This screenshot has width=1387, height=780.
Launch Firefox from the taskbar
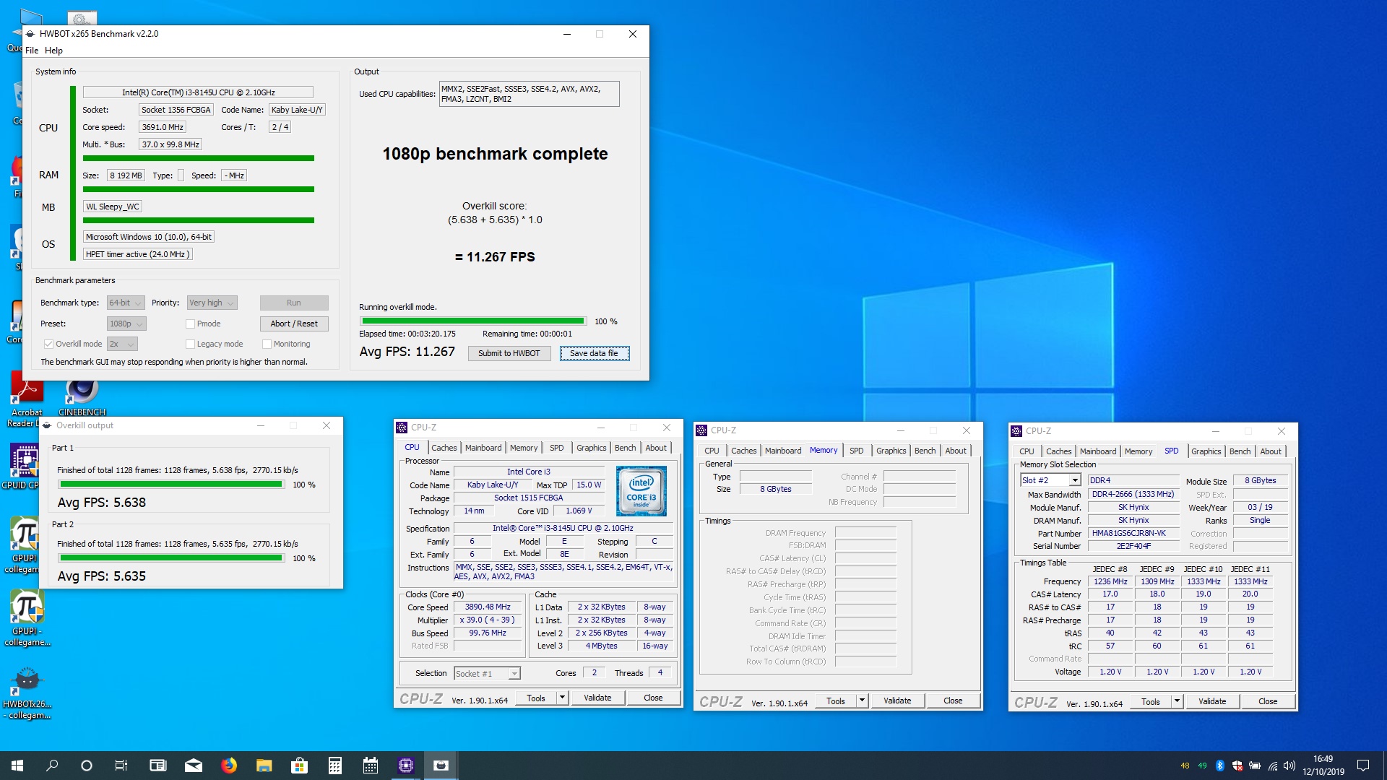pos(228,766)
